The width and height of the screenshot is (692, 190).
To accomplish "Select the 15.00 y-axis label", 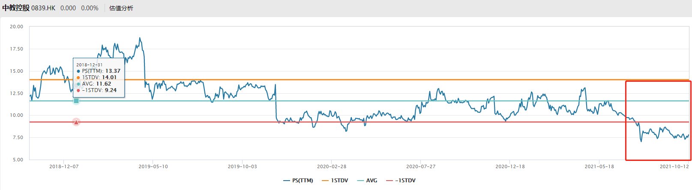I will (x=17, y=71).
